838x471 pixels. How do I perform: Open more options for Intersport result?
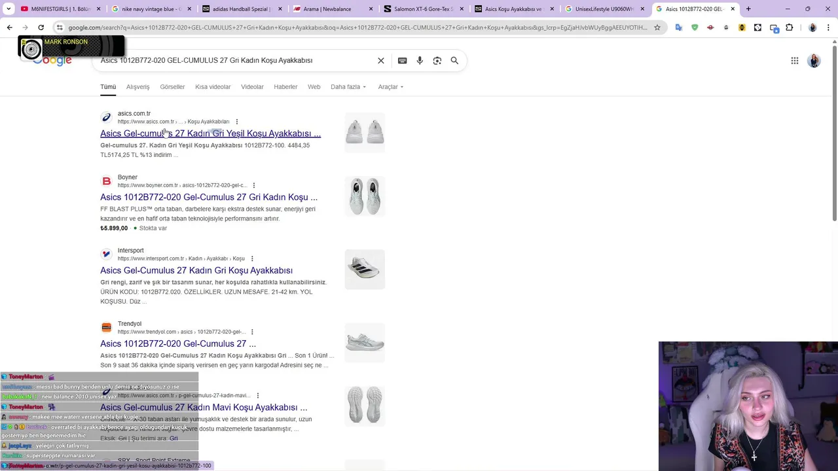click(252, 258)
